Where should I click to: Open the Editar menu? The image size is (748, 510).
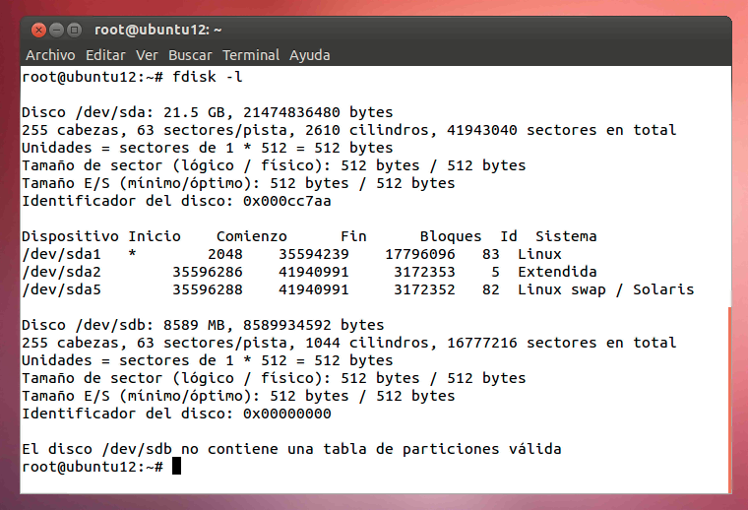[105, 55]
